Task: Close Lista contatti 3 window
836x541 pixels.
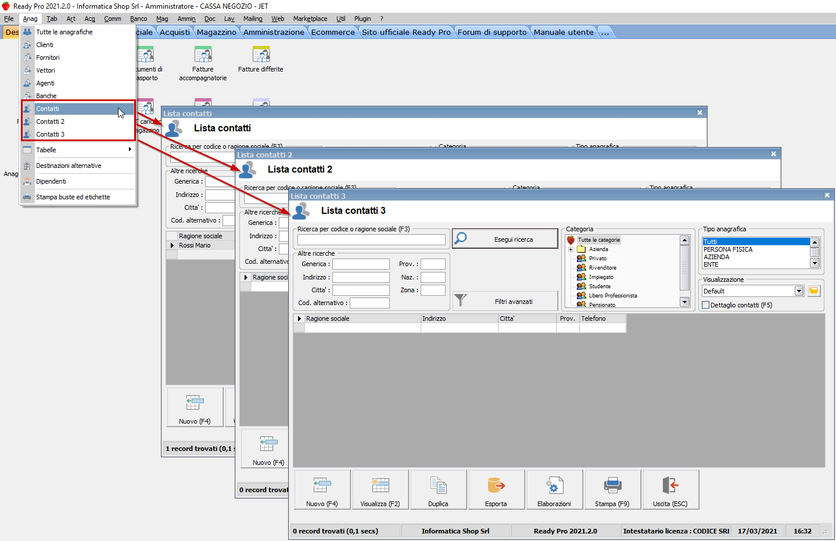Action: [x=827, y=195]
